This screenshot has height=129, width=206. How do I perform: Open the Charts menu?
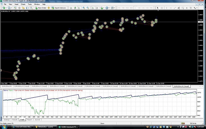tap(23, 4)
